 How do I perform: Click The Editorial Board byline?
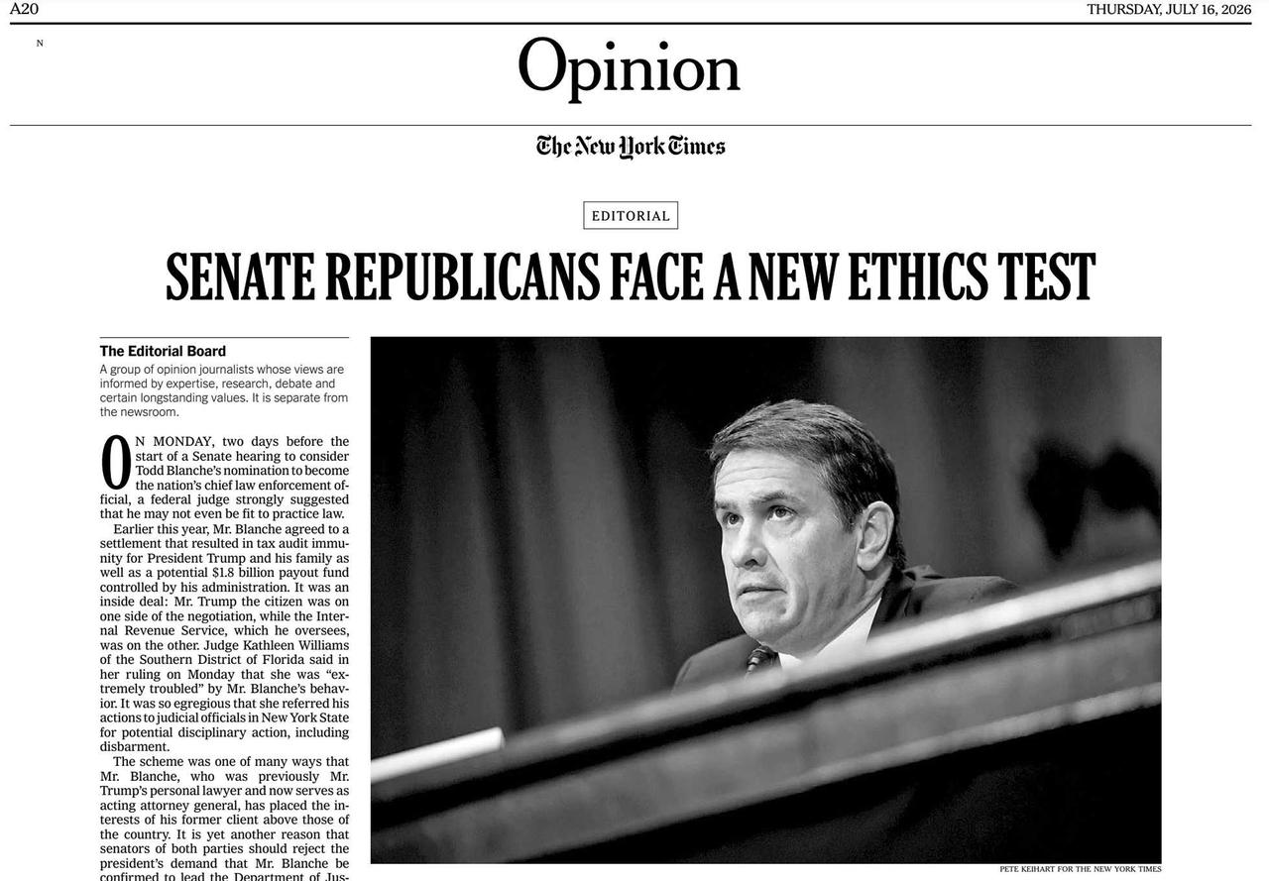click(x=163, y=351)
